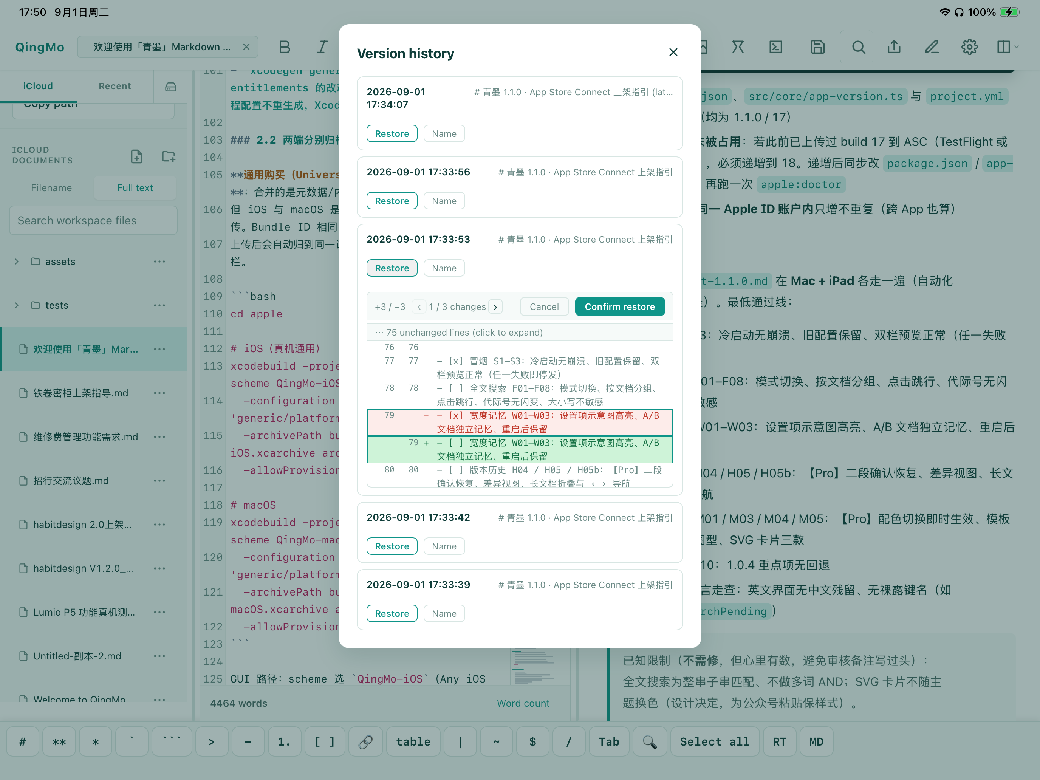Open file habitdesign 2.0上架...
Screen dimensions: 1040x780
coord(82,524)
